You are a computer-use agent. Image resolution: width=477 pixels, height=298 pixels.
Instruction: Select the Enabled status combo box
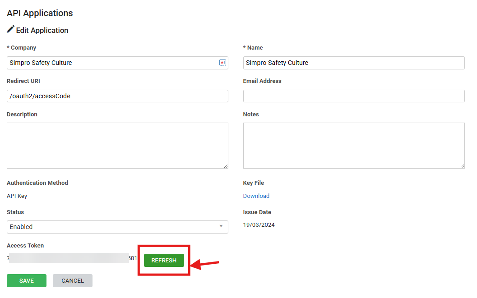[117, 227]
